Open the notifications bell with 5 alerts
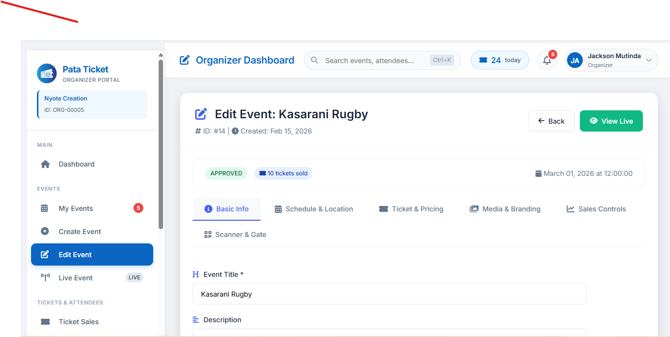The width and height of the screenshot is (670, 337). (547, 60)
